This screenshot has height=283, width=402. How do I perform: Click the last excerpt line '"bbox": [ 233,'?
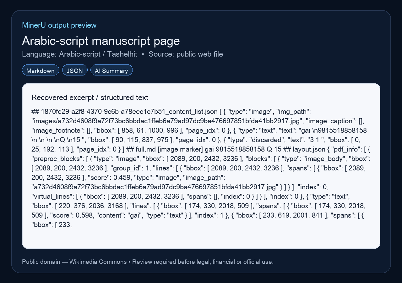point(52,225)
